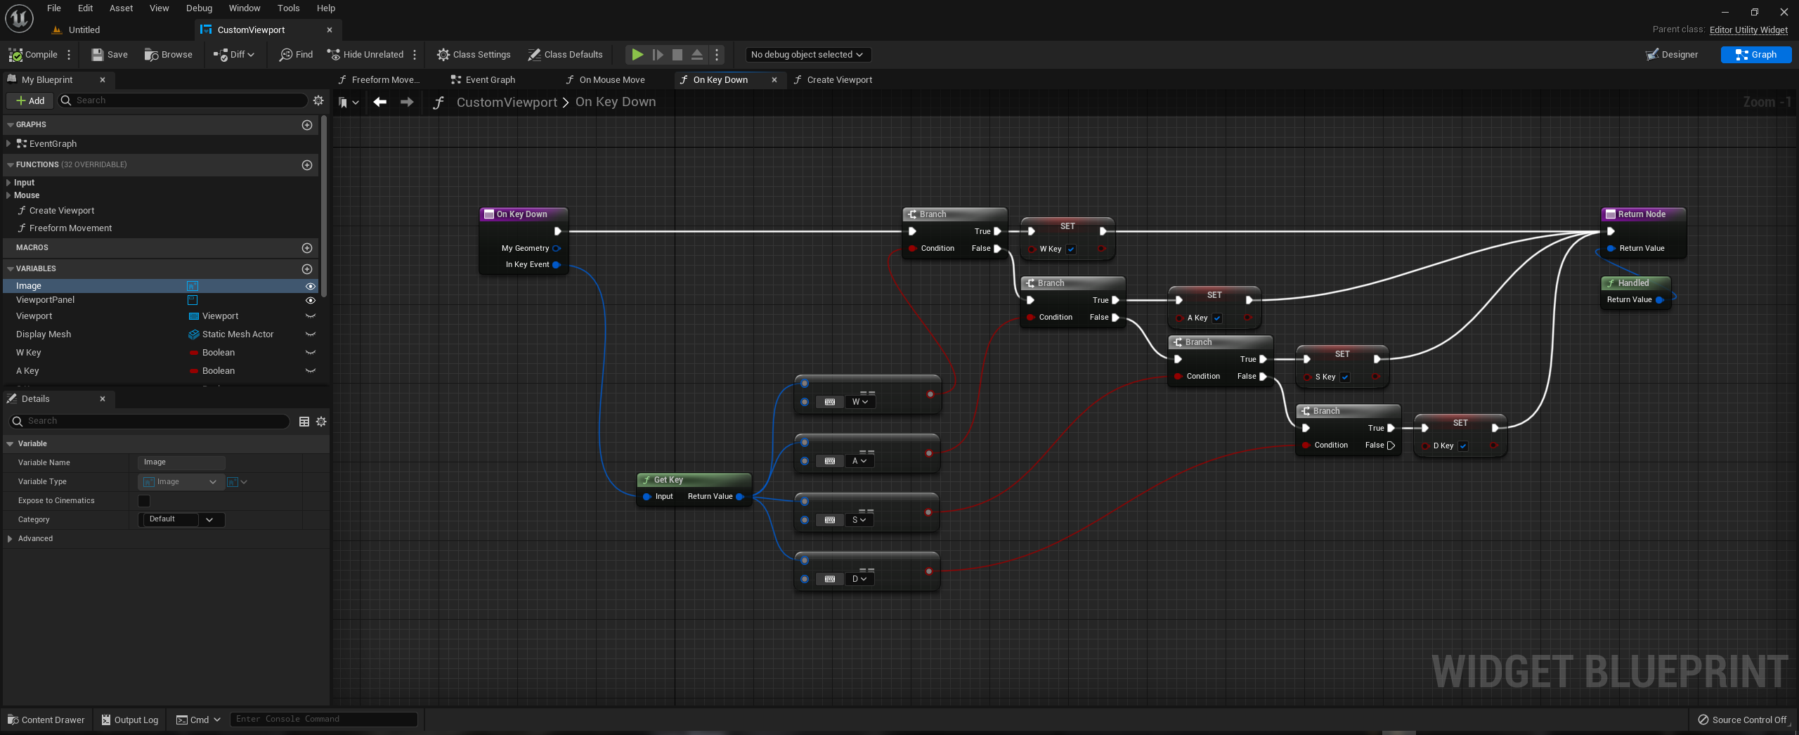Open Details property matrix grid icon

pyautogui.click(x=304, y=422)
